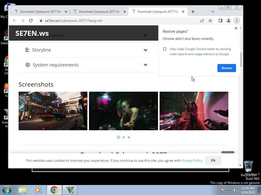
Task: Open the tab search dropdown arrow
Action: pyautogui.click(x=213, y=12)
